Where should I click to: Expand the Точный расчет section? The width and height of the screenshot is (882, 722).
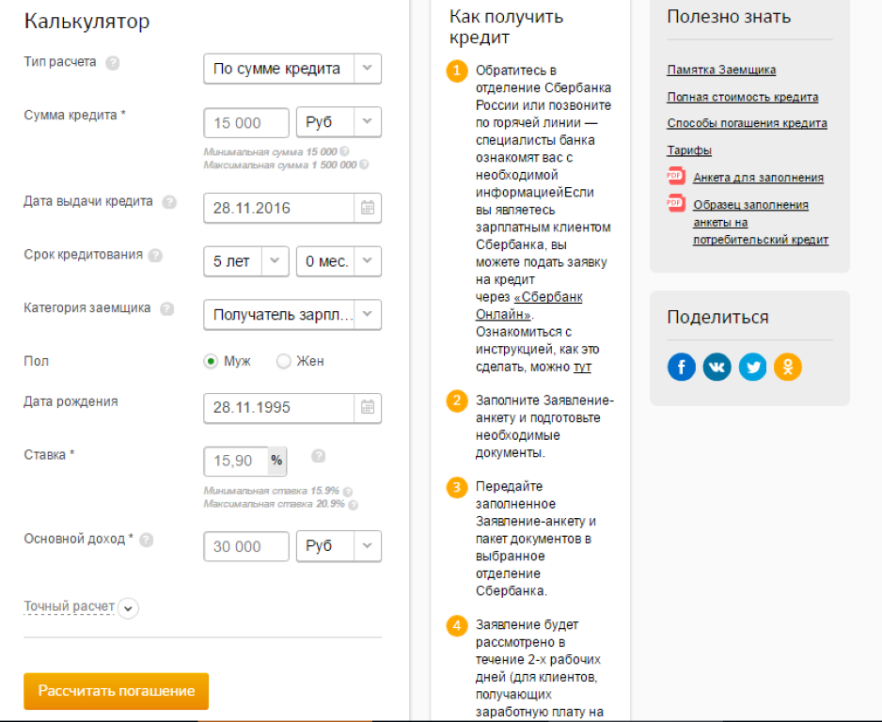tap(129, 607)
